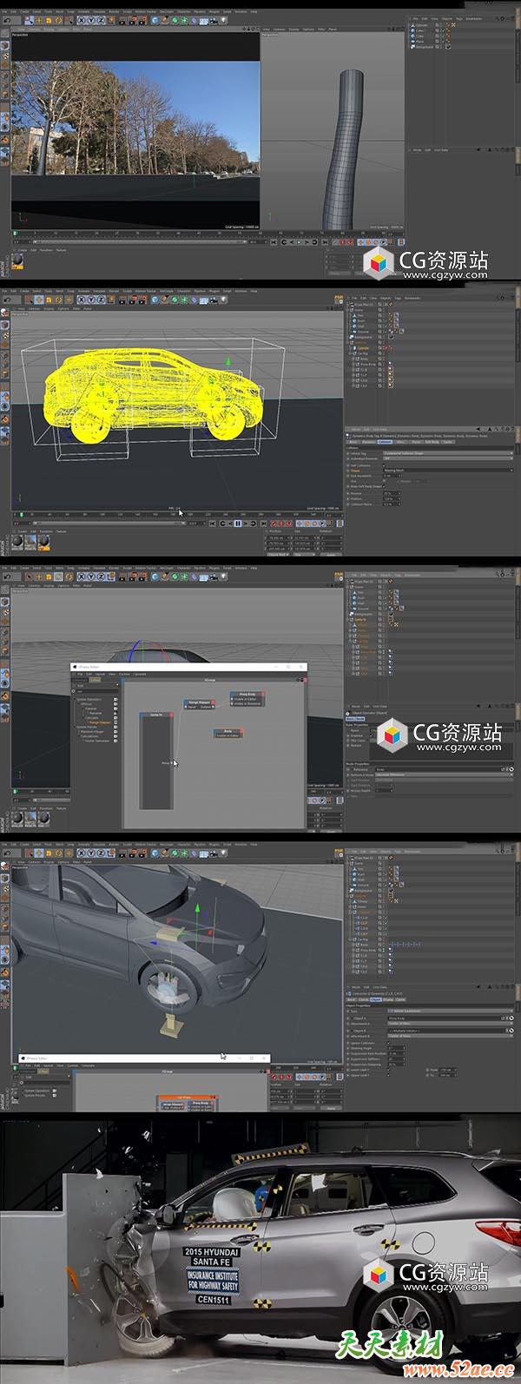Click highlighted pause button in yellow wireframe car timeline

pyautogui.click(x=238, y=524)
